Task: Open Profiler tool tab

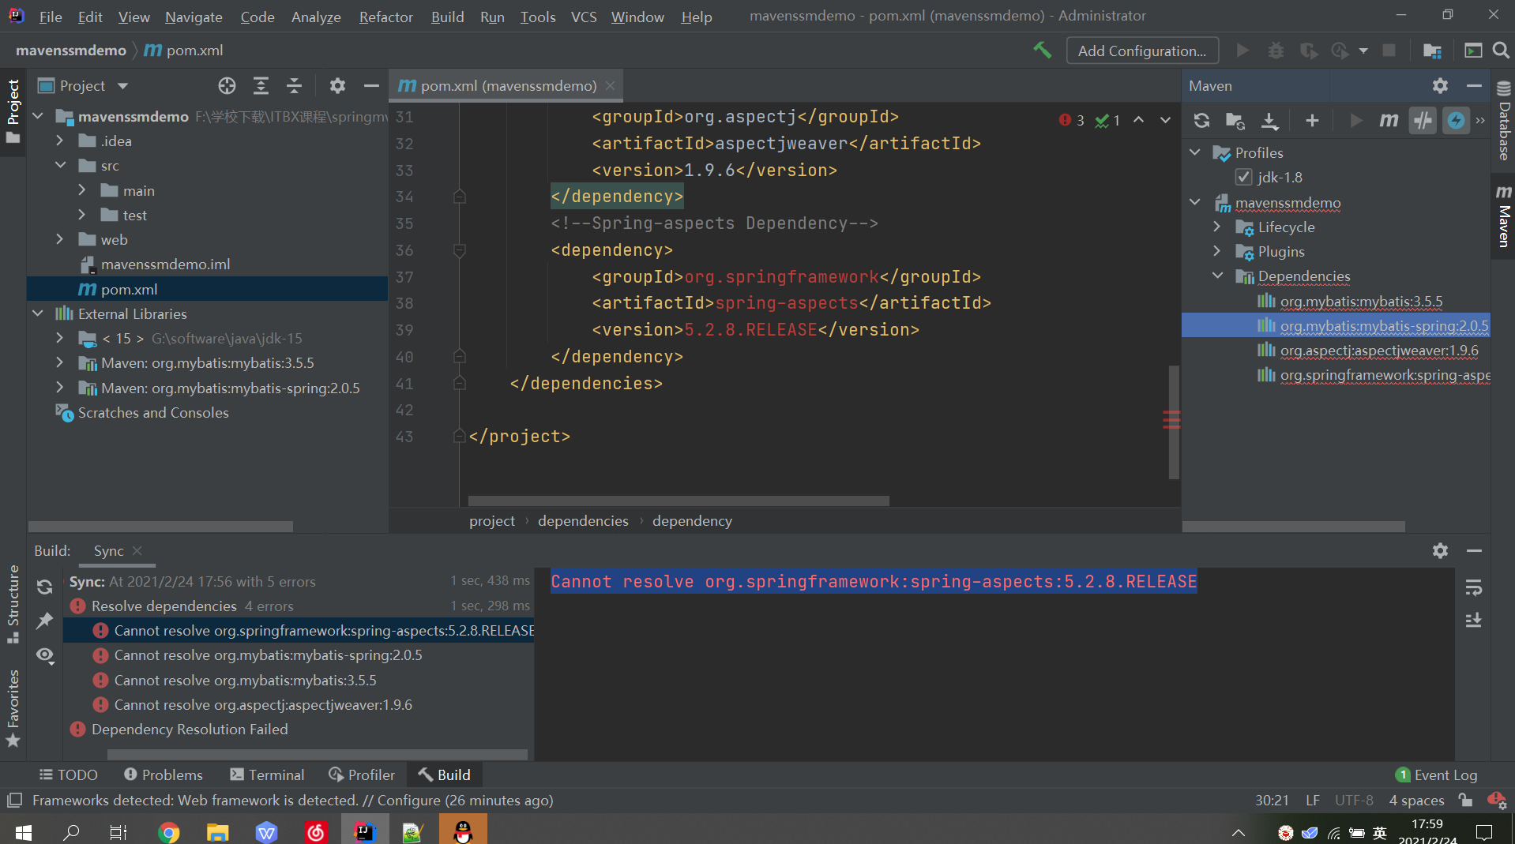Action: coord(362,775)
